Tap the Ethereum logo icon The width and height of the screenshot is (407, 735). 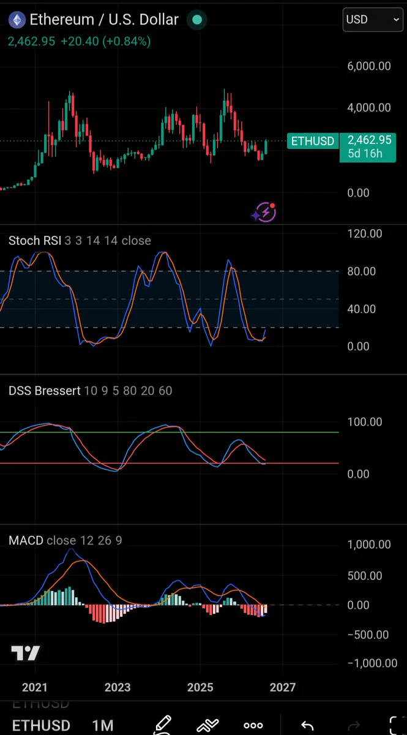pos(17,20)
